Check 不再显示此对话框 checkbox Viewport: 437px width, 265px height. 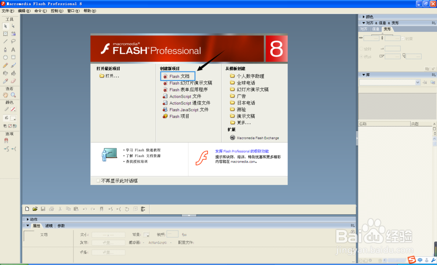click(98, 181)
